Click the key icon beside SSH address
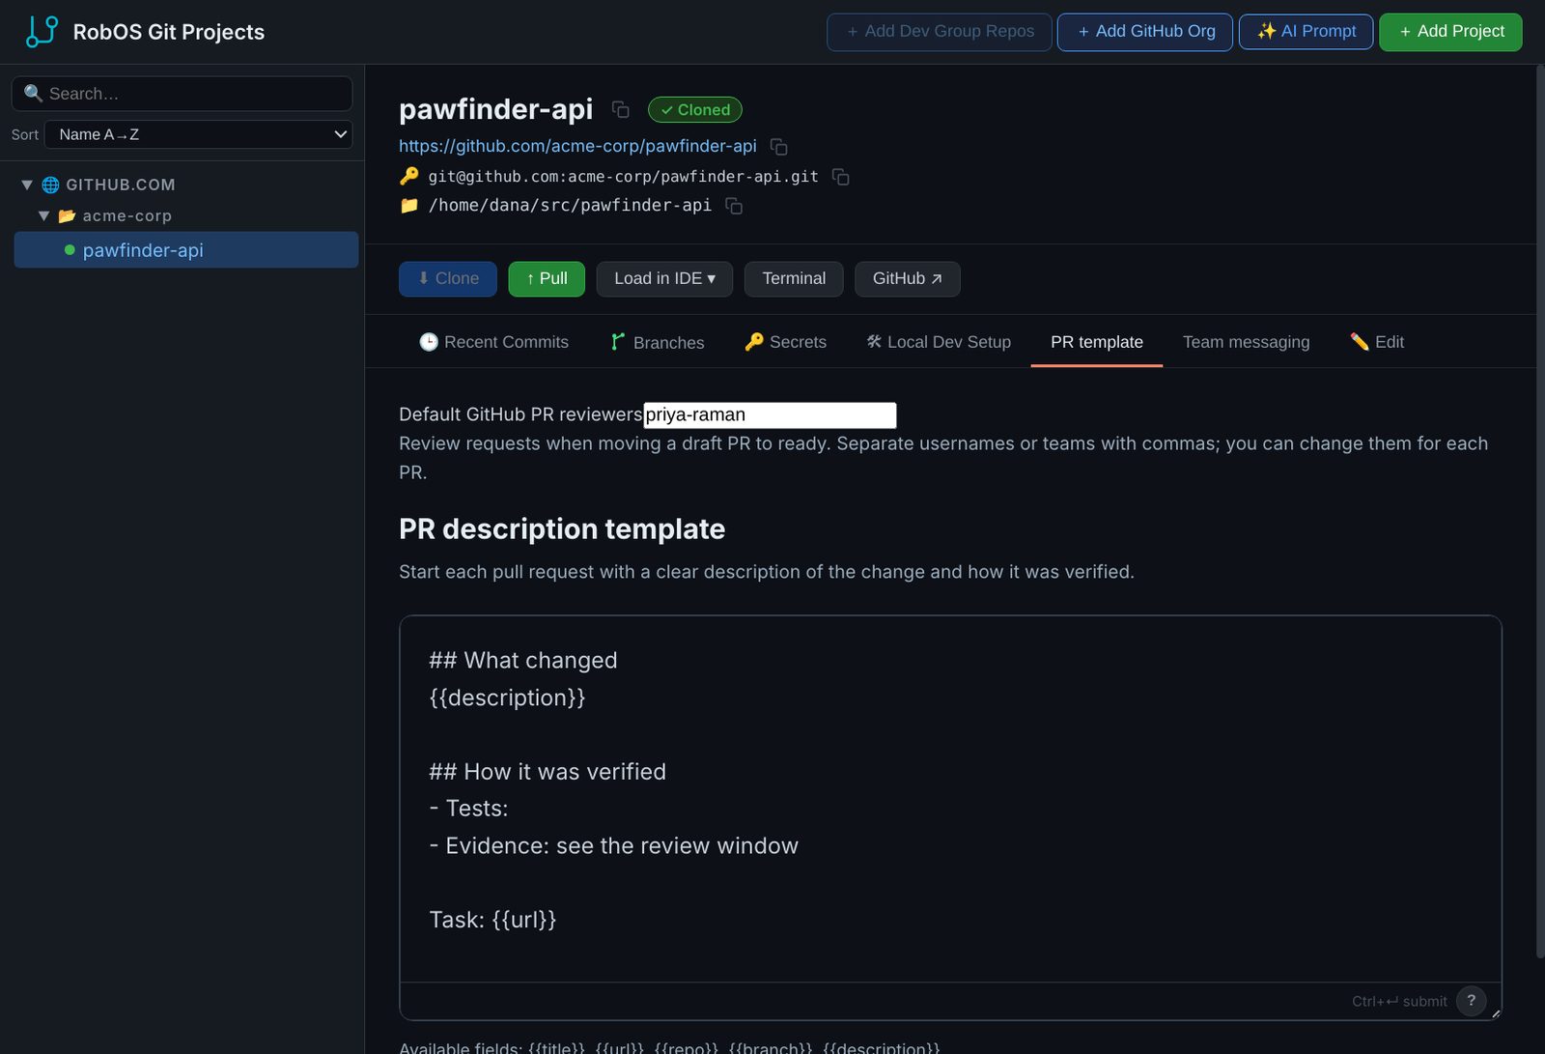This screenshot has width=1545, height=1054. pos(409,176)
